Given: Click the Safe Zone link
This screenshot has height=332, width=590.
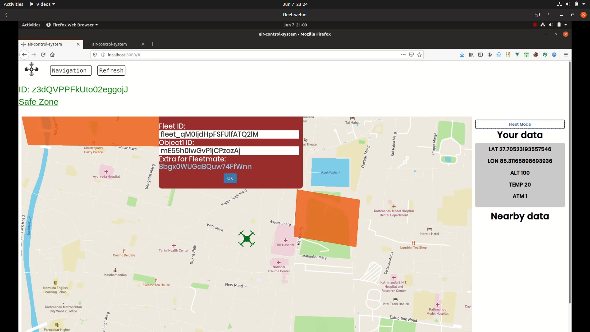Looking at the screenshot, I should (x=38, y=102).
